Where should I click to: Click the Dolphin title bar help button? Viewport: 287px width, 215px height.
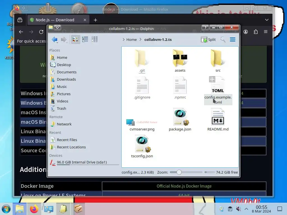pyautogui.click(x=205, y=27)
